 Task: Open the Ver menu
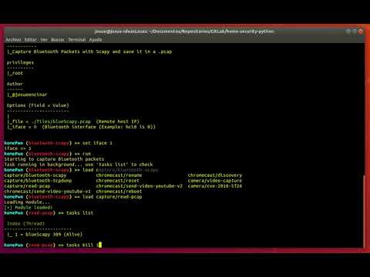pyautogui.click(x=44, y=40)
